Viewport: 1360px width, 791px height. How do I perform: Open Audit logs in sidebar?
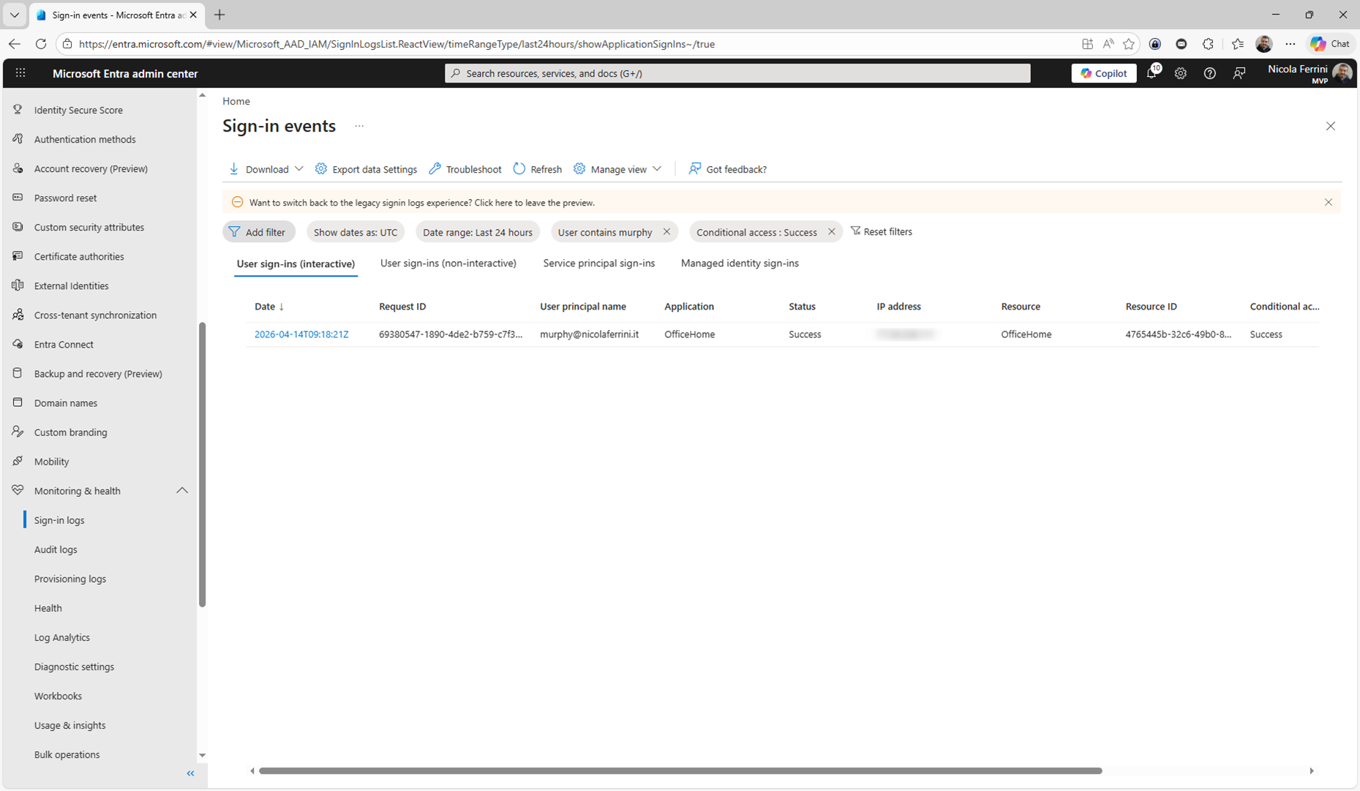pyautogui.click(x=56, y=550)
